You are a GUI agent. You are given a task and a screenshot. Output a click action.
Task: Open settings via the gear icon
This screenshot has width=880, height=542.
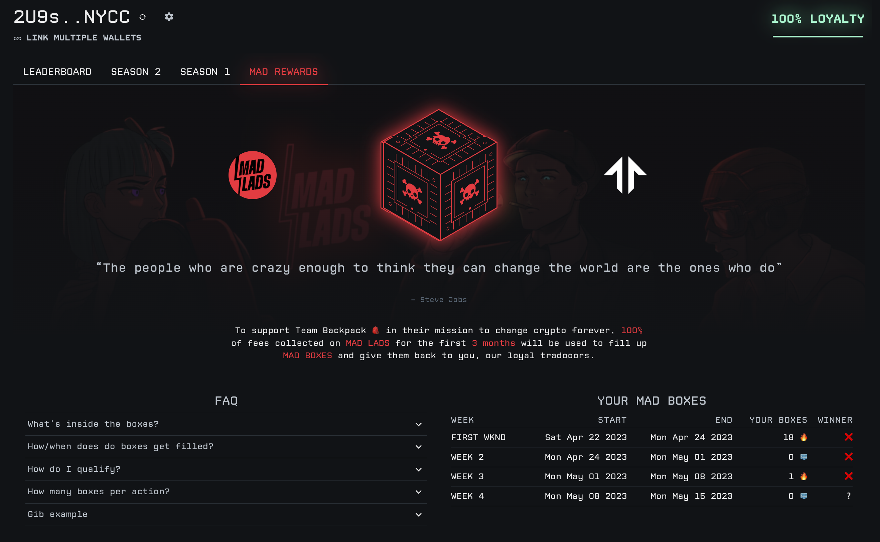[x=169, y=17]
